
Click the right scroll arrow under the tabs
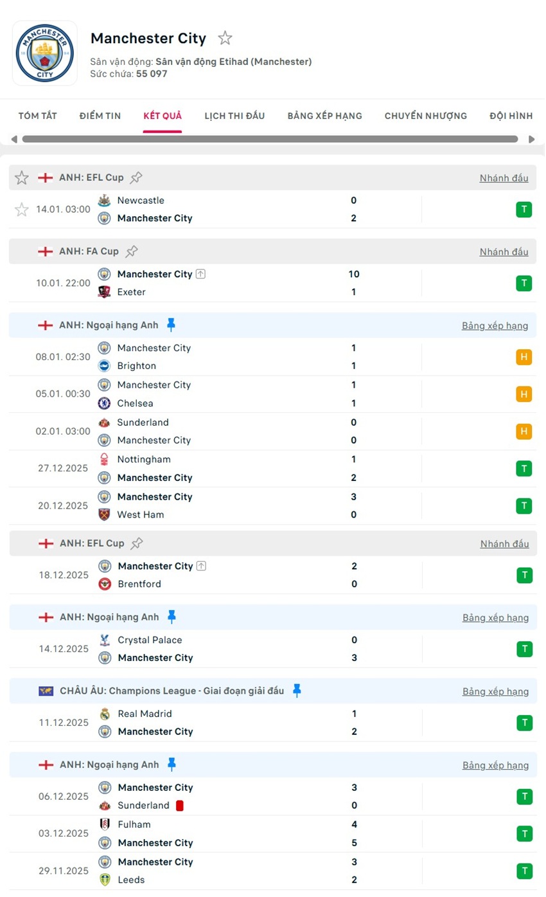(x=532, y=138)
